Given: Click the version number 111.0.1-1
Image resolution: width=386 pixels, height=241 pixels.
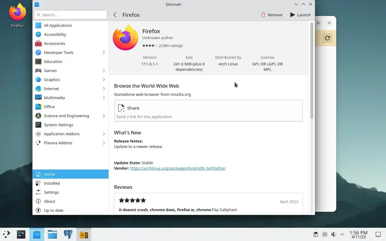Looking at the screenshot, I should coord(150,64).
